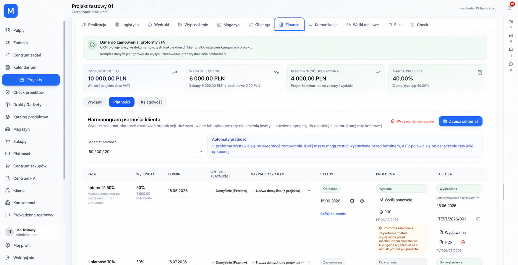Viewport: 518px width, 265px height.
Task: Open calendar picker for 15.06.2026 payment date
Action: click(352, 201)
